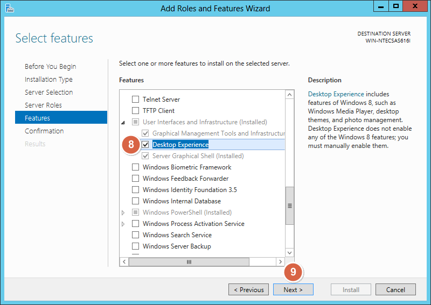Viewport: 431px width, 305px height.
Task: Select Graphical Management Tools and Infrastructure row
Action: tap(219, 133)
